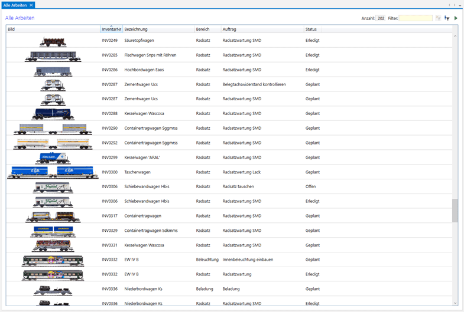The height and width of the screenshot is (312, 464).
Task: Click the vertical scrollbar thumb
Action: click(455, 211)
